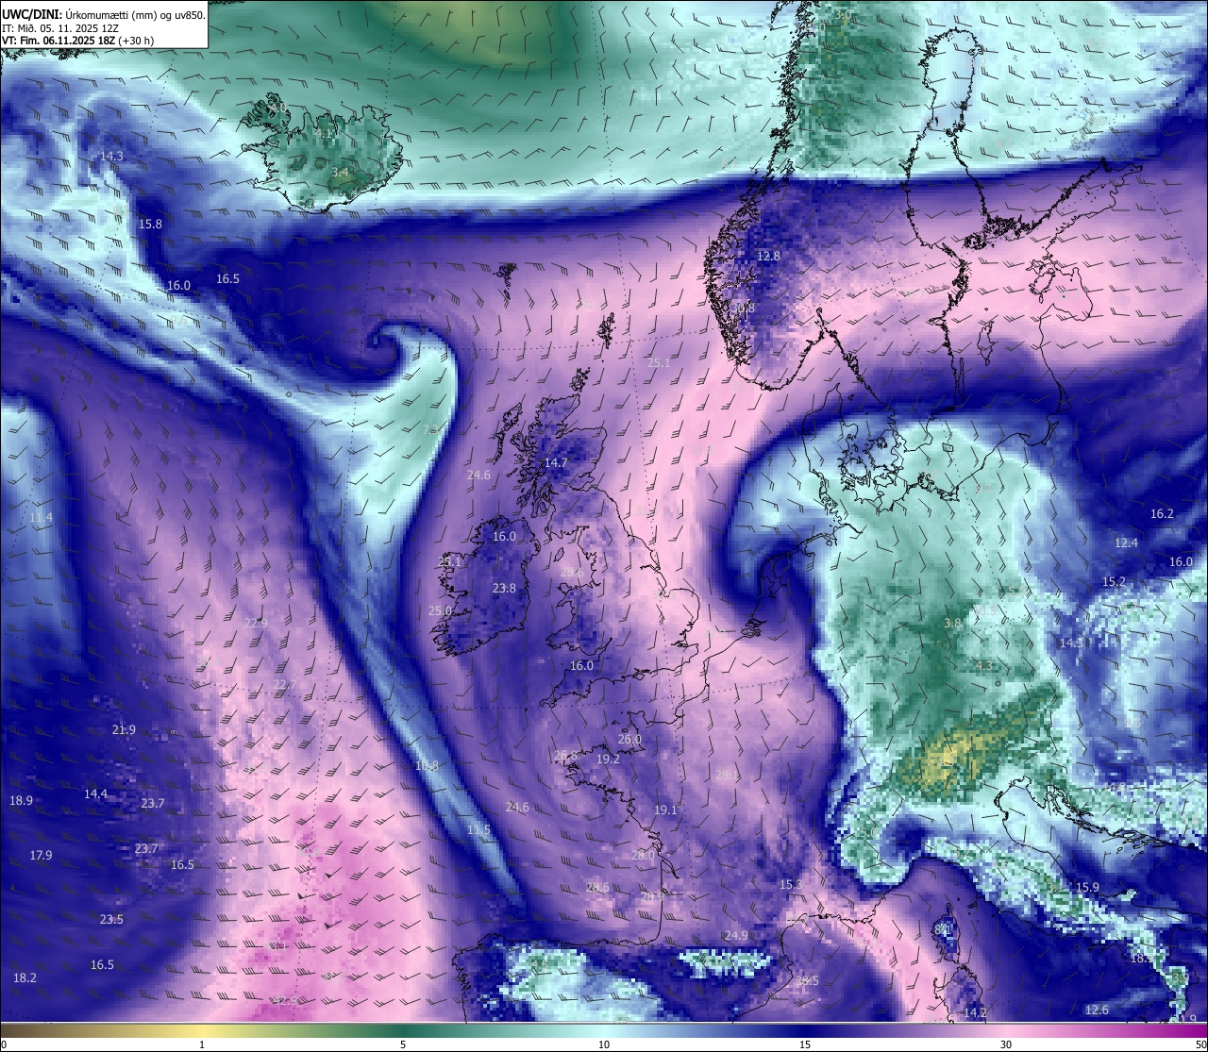The height and width of the screenshot is (1052, 1208).
Task: Click the 3.8 value over Germany
Action: coord(953,624)
